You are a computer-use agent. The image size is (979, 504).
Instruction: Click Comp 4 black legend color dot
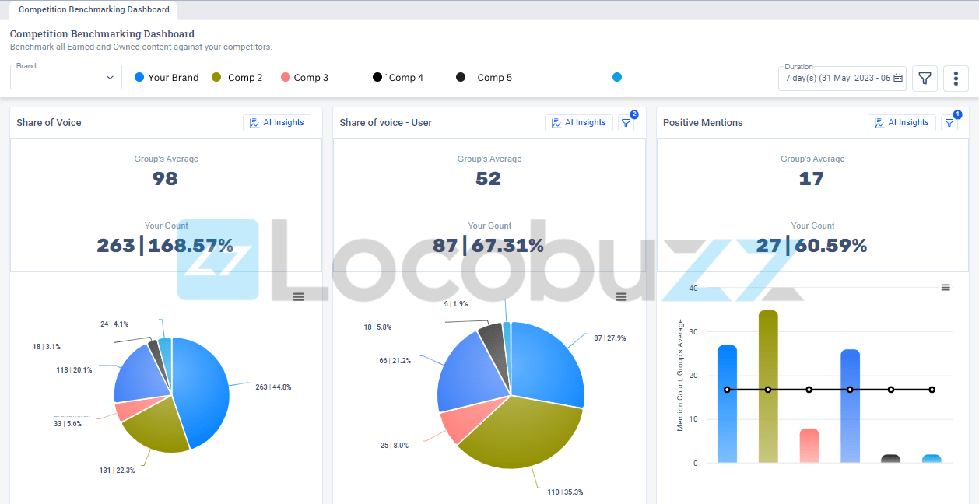(377, 77)
